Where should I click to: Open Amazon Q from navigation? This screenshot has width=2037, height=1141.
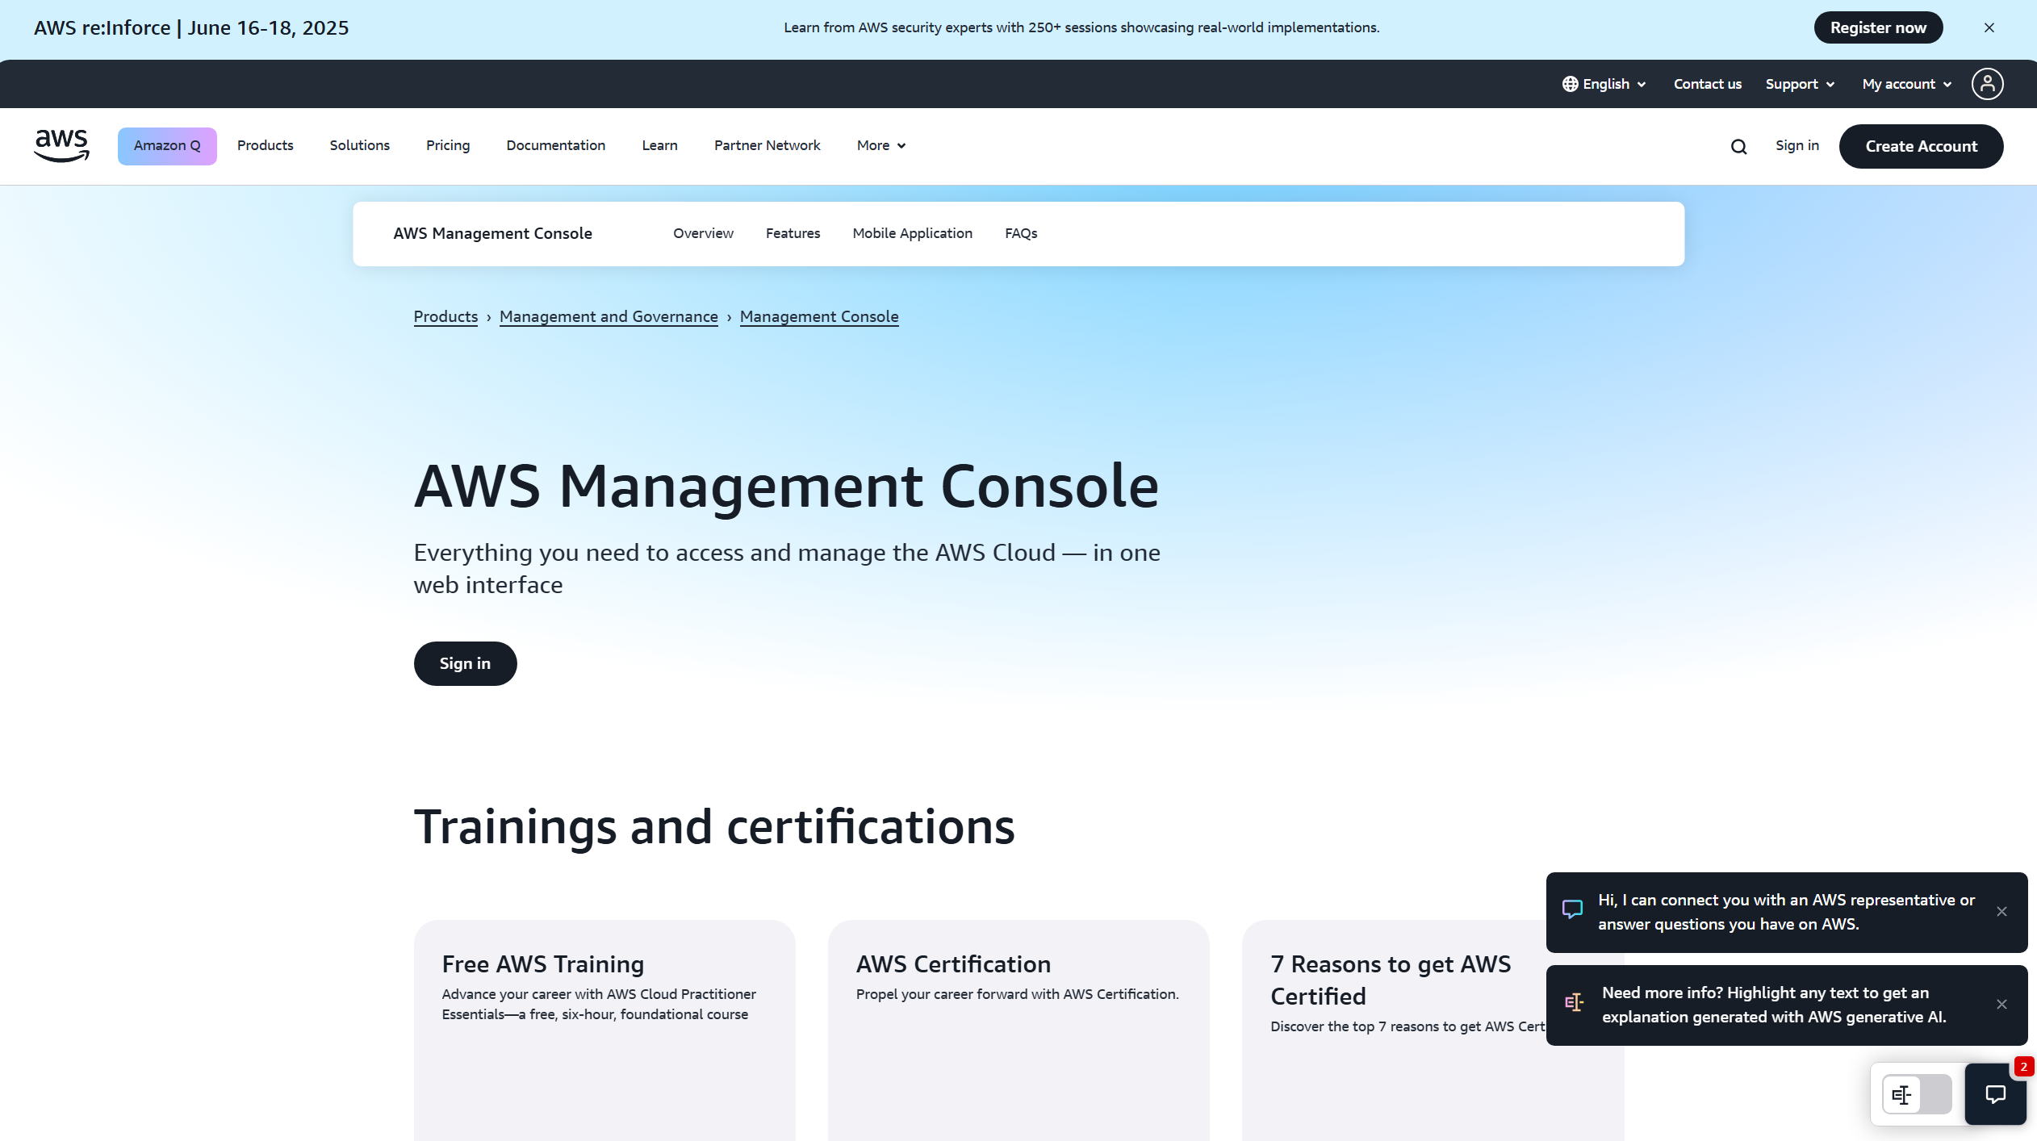(167, 146)
